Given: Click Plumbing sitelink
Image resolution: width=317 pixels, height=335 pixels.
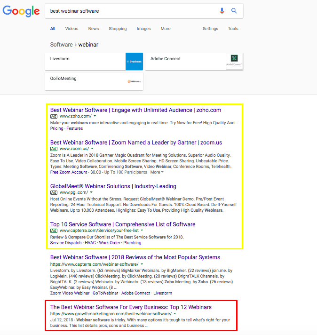Looking at the screenshot, I should 132,243.
